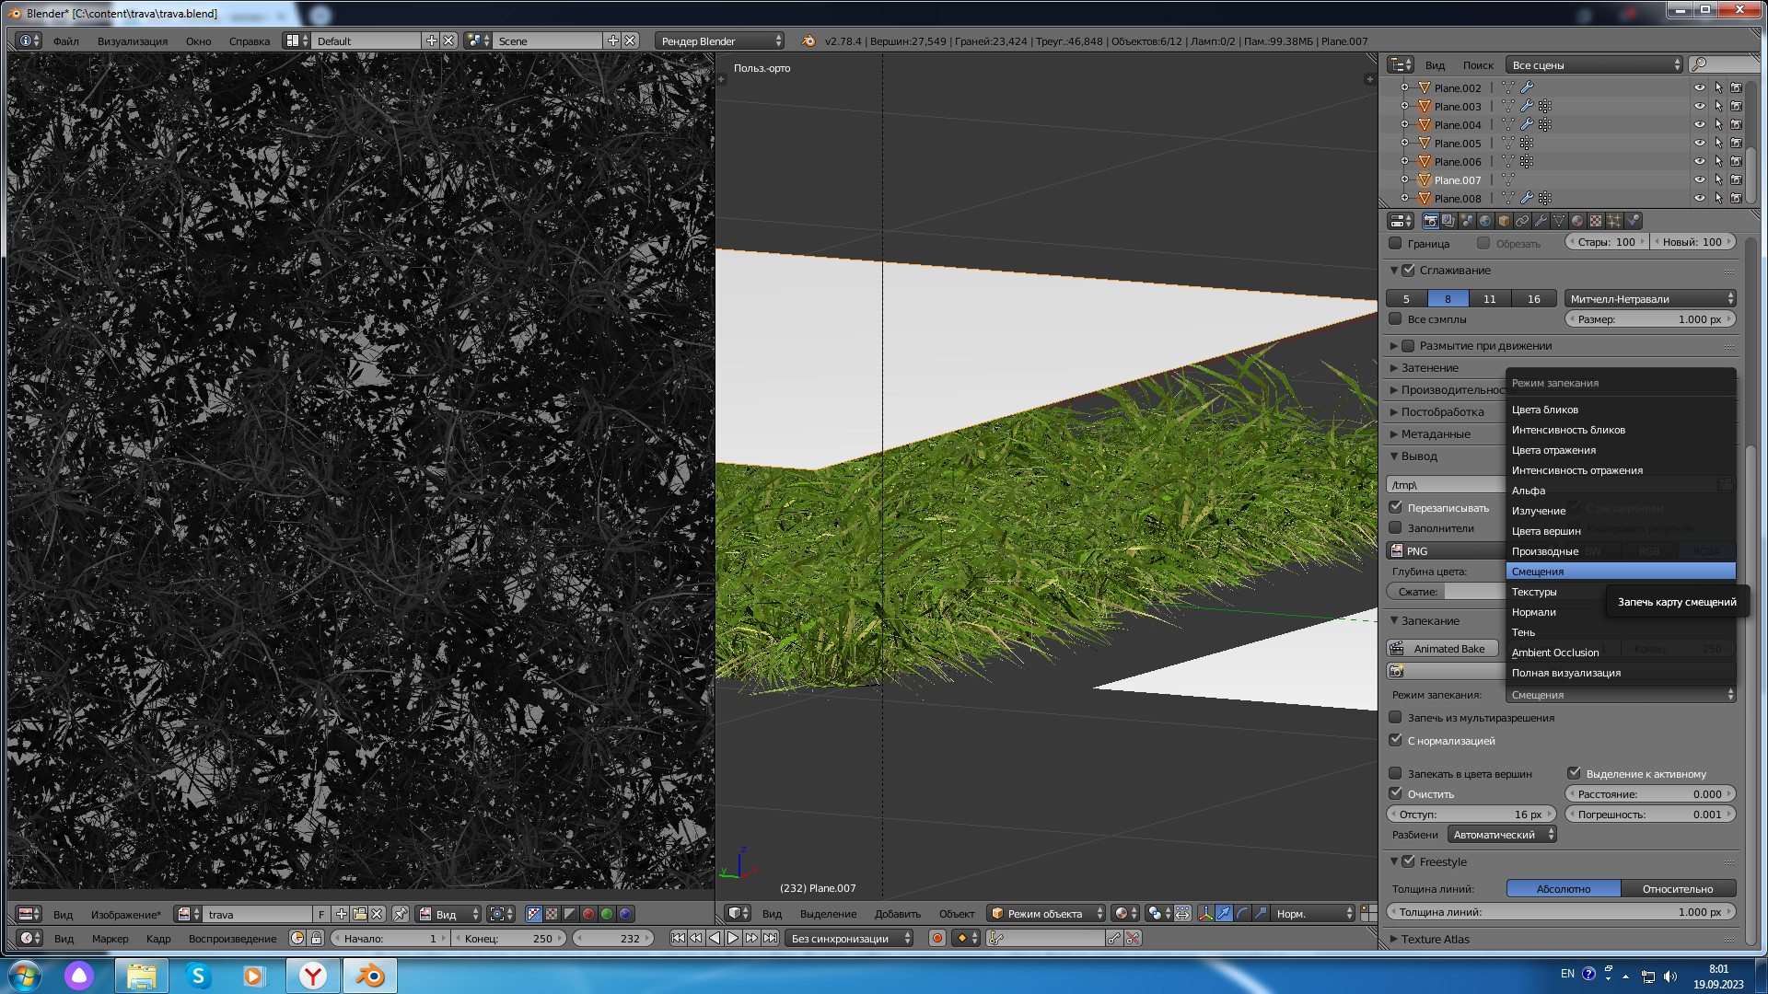
Task: Create new image with plus icon
Action: click(342, 914)
